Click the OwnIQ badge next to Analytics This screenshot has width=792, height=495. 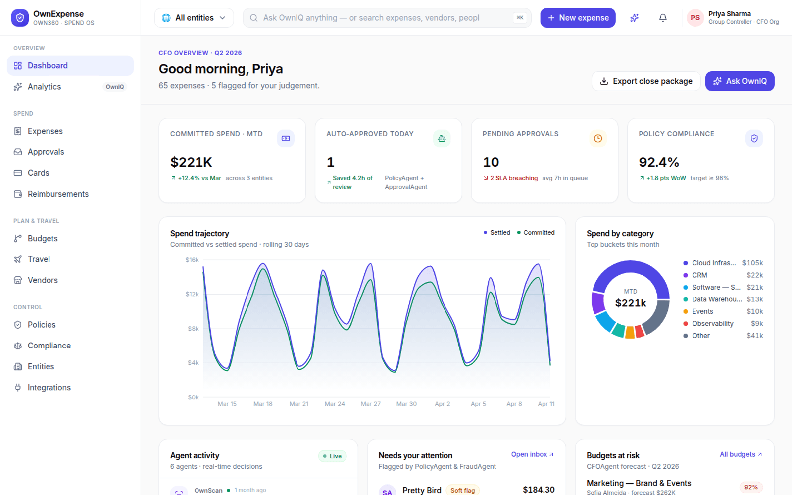click(115, 87)
